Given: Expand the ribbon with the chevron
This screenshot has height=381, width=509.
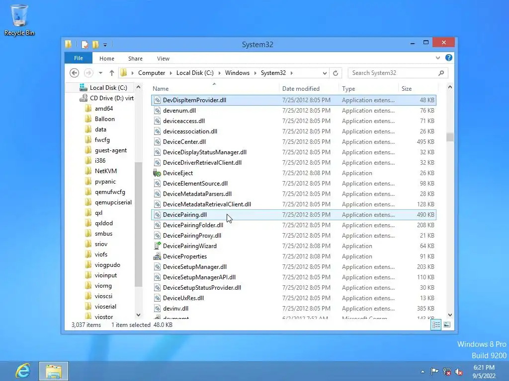Looking at the screenshot, I should 438,58.
